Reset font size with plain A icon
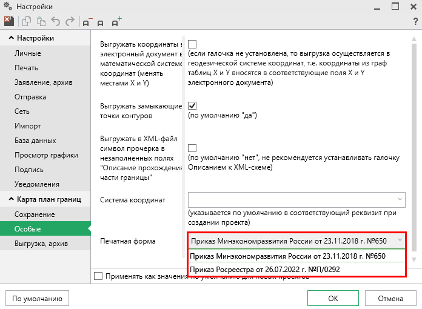The image size is (422, 309). [x=101, y=22]
